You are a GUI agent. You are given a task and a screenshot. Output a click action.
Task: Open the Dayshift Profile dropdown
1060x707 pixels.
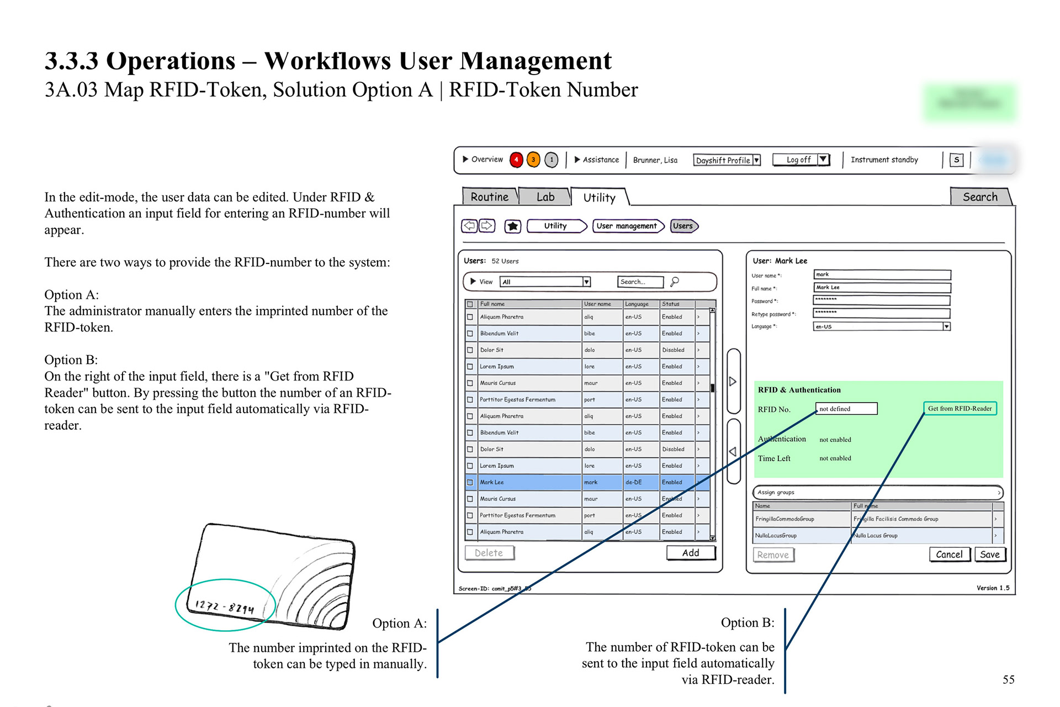727,160
